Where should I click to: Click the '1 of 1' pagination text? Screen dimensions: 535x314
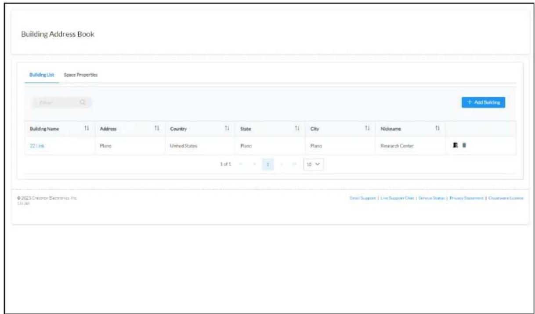coord(226,164)
